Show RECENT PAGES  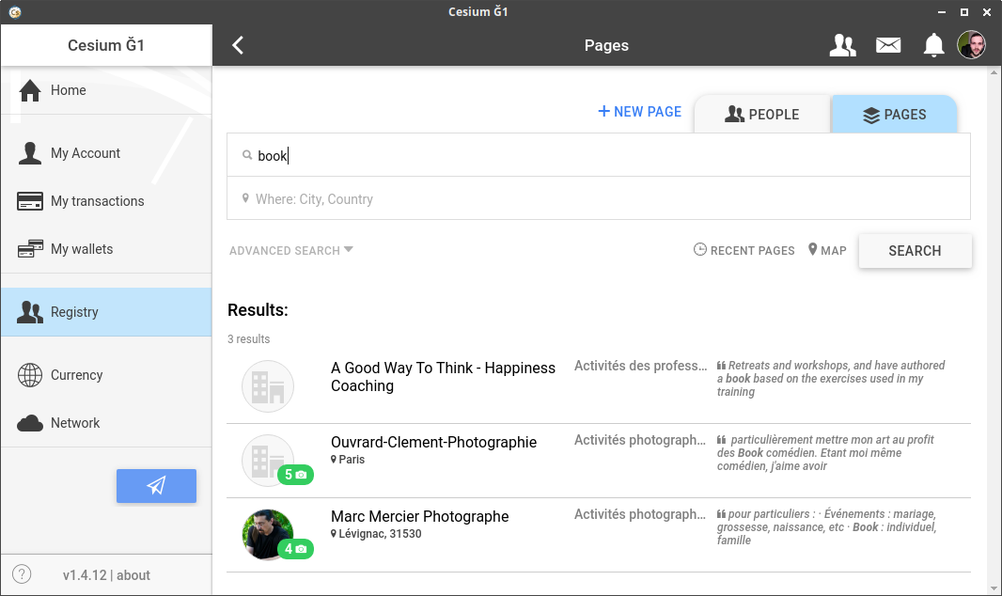point(744,250)
